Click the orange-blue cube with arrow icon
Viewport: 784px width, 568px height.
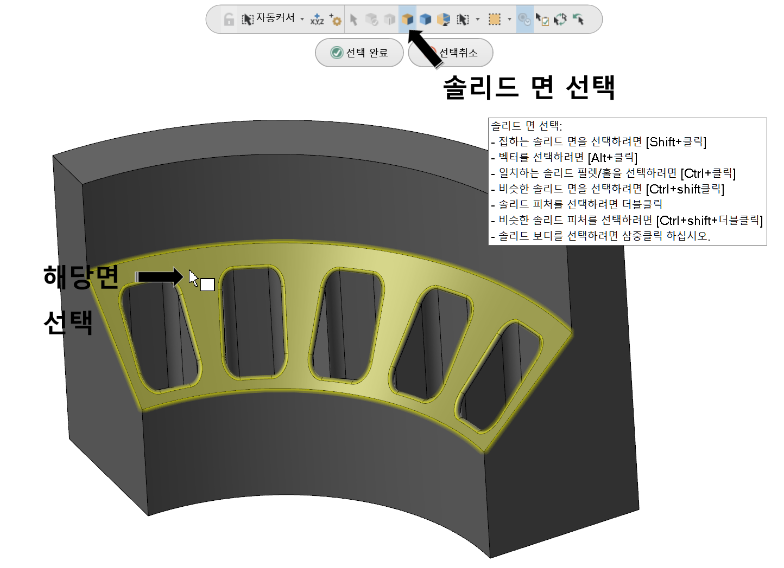444,20
